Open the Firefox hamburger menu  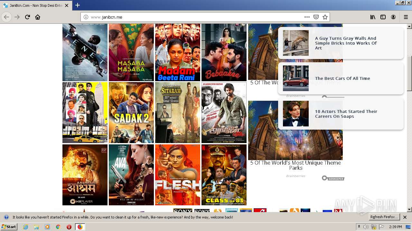406,17
